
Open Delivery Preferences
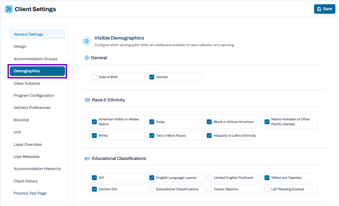pyautogui.click(x=37, y=108)
